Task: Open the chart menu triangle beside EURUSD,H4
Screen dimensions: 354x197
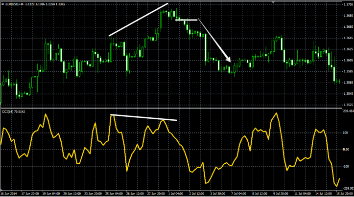Action: (3, 4)
